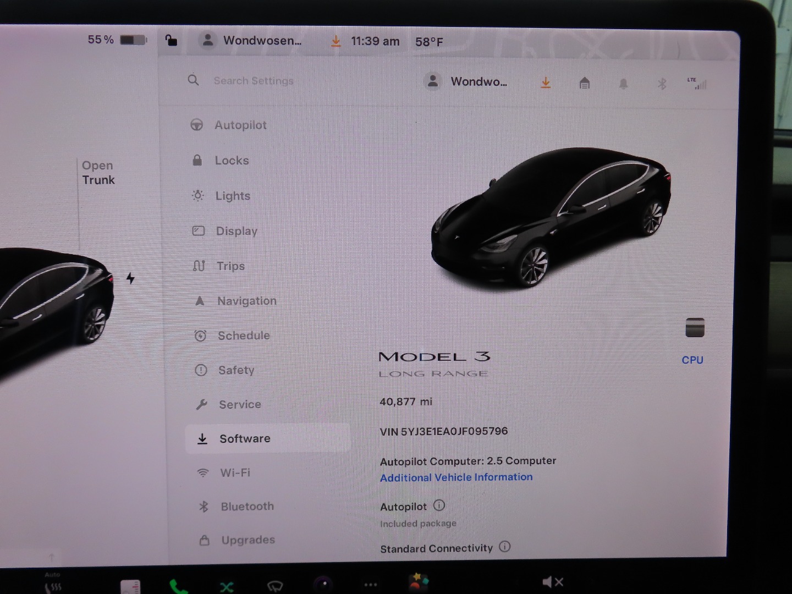
Task: Open notifications bell icon
Action: 623,84
